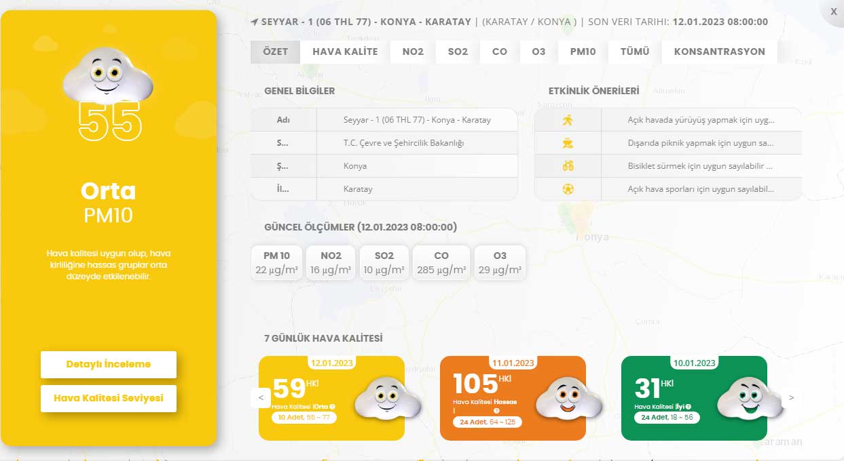Click the 7 GÜNLÜK HAVA KALİTESİ heading
This screenshot has width=844, height=461.
click(323, 338)
